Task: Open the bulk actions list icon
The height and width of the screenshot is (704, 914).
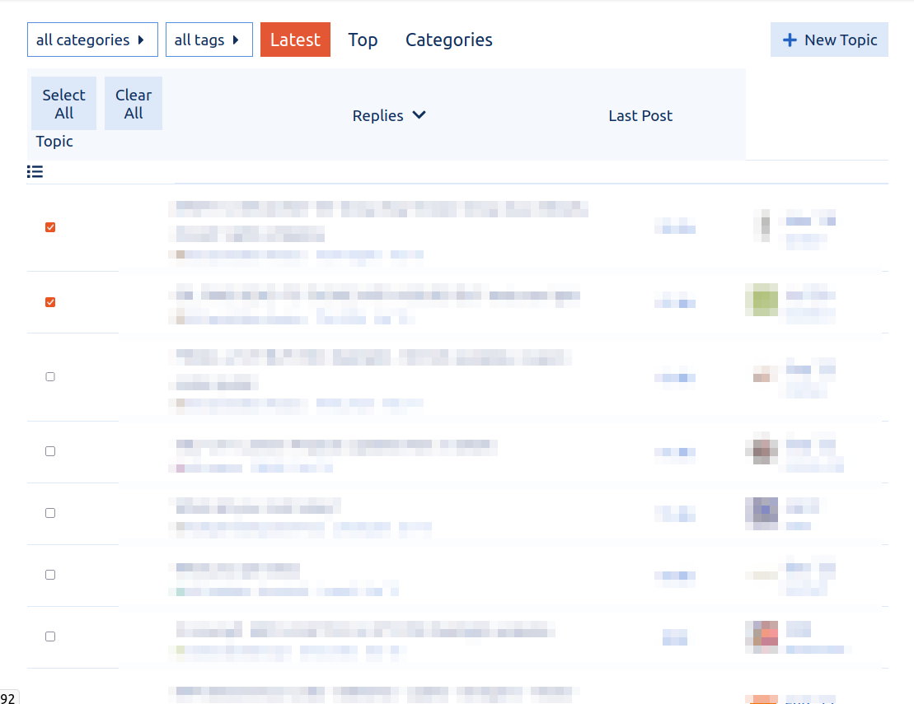Action: (35, 171)
